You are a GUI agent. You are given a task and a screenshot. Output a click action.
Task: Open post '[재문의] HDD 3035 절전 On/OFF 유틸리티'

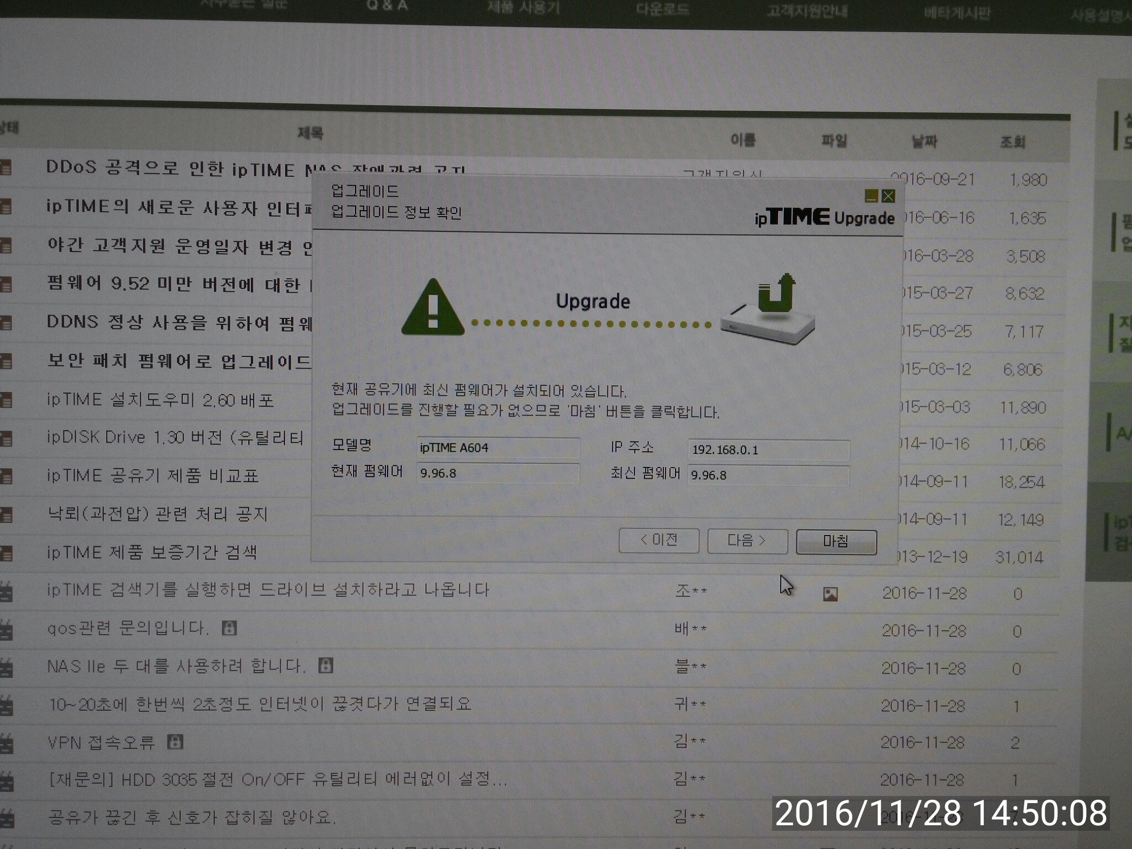(277, 779)
